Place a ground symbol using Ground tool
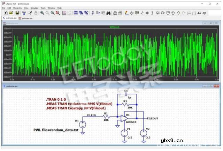 [x=132, y=13]
